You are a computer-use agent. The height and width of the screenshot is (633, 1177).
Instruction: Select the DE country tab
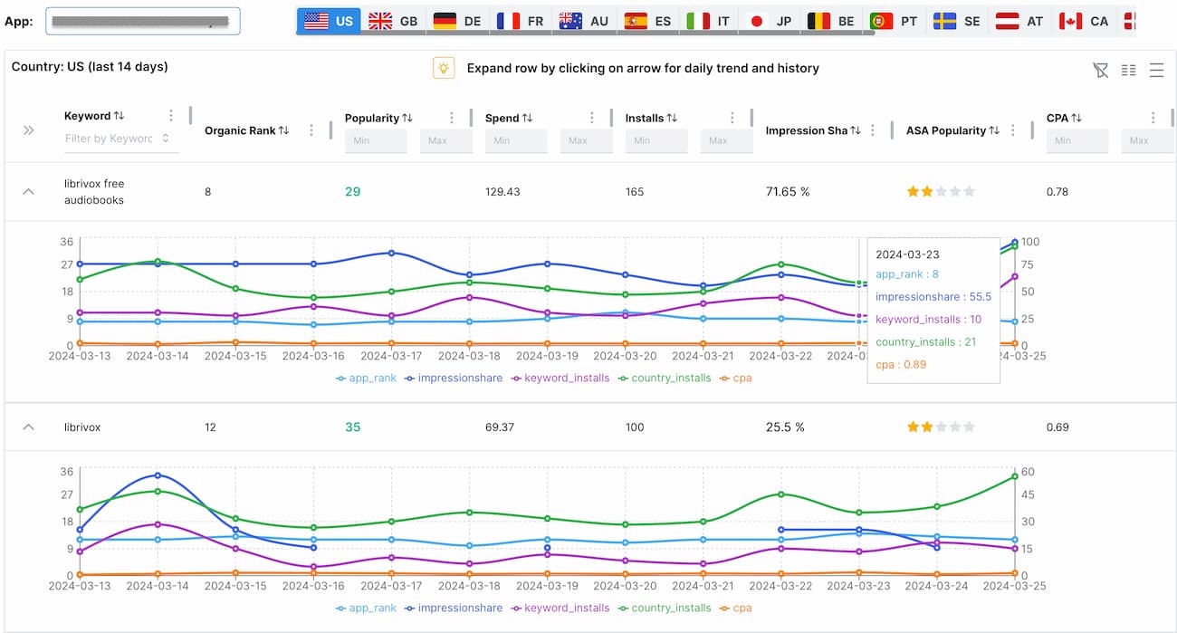point(456,21)
